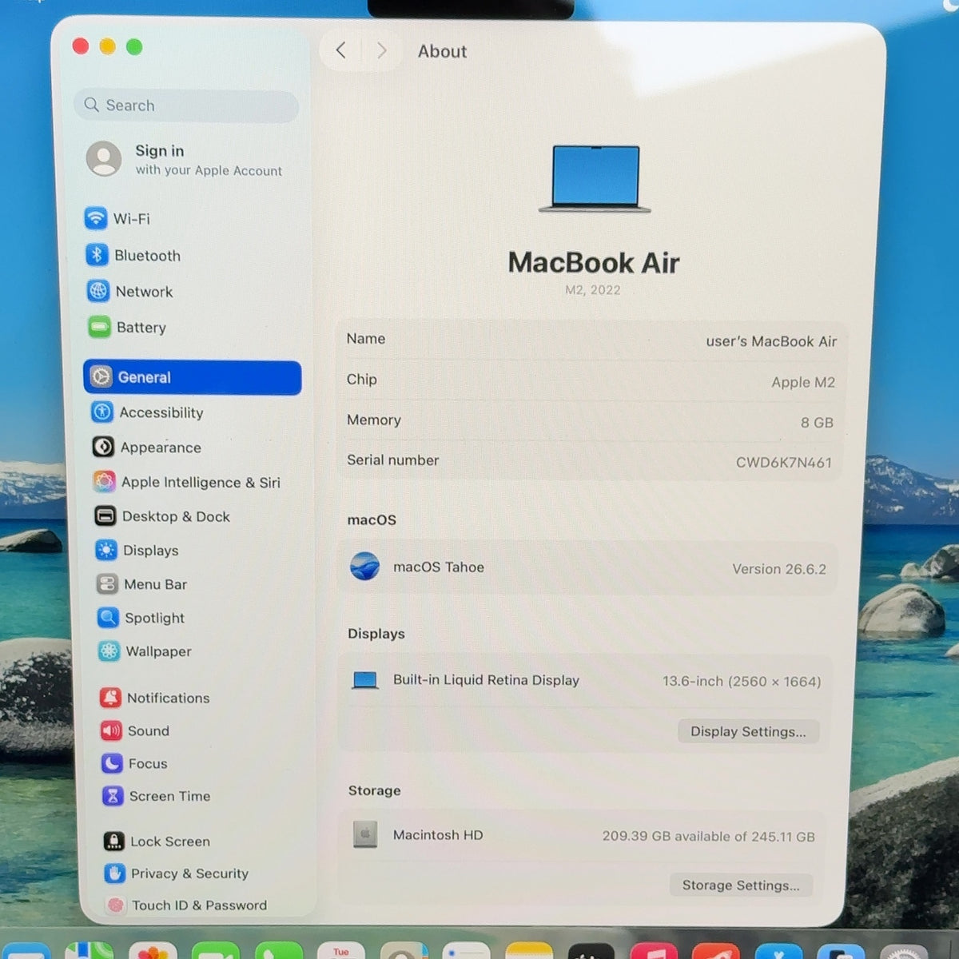Image resolution: width=959 pixels, height=959 pixels.
Task: Click the sidebar Search field
Action: pos(186,105)
